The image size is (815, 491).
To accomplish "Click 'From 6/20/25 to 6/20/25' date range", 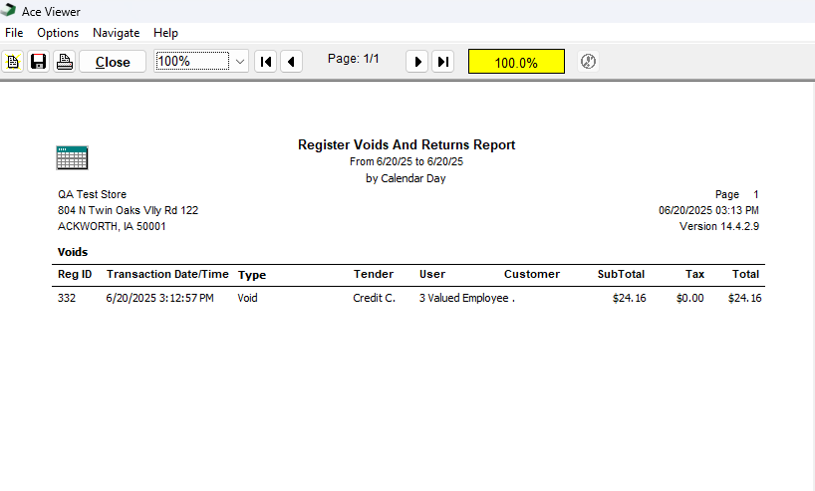I will pos(407,161).
